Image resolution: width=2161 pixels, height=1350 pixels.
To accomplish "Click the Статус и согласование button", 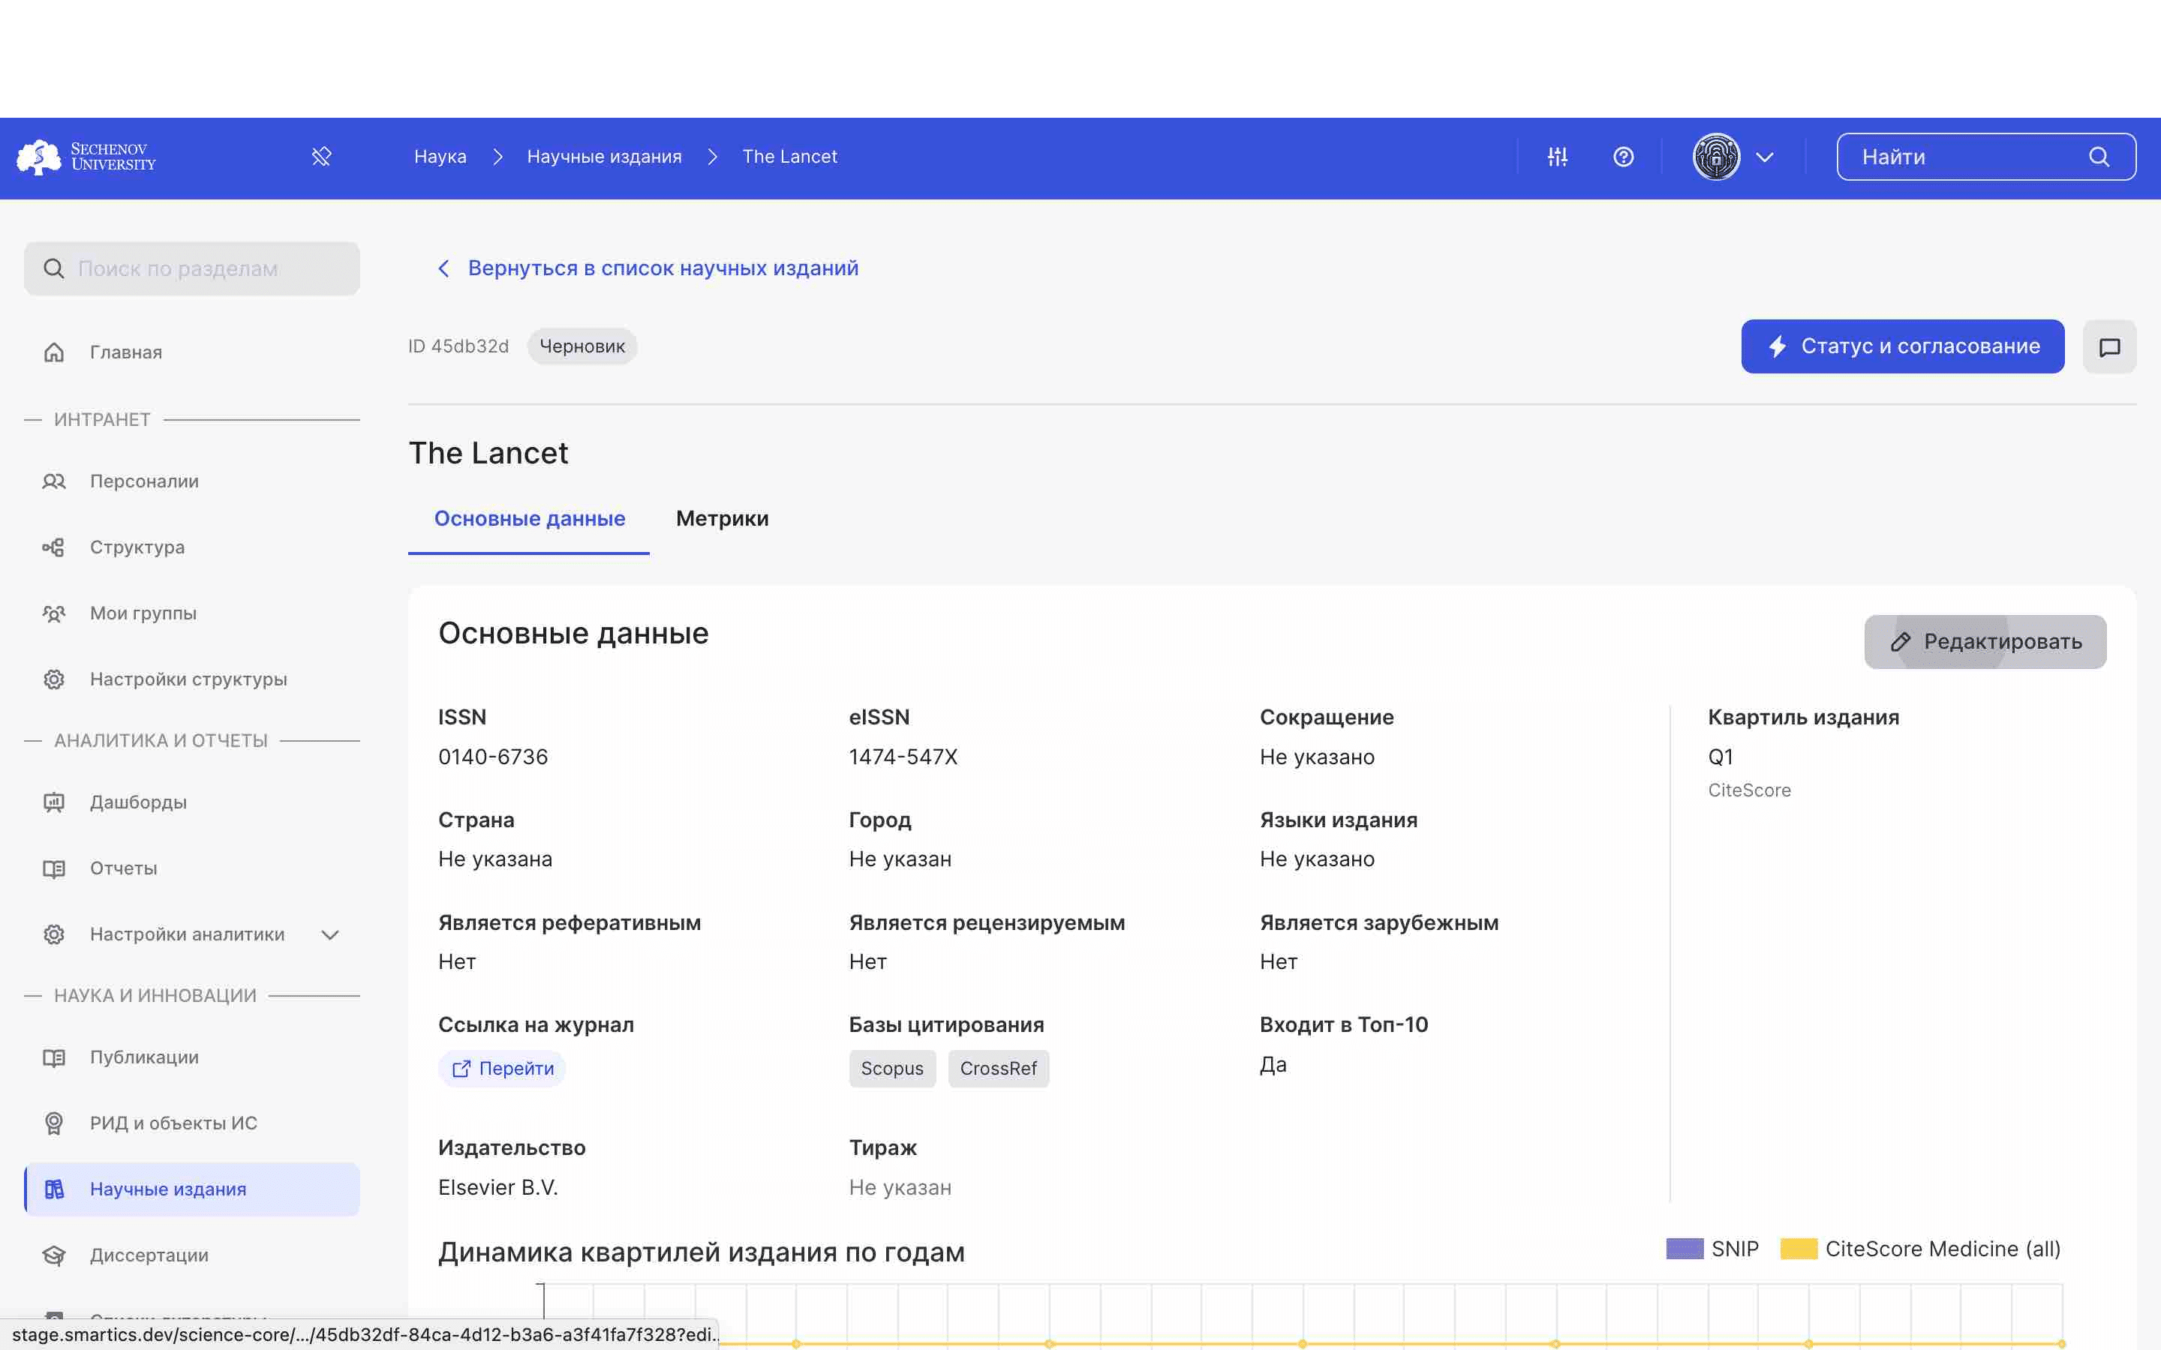I will pos(1902,346).
